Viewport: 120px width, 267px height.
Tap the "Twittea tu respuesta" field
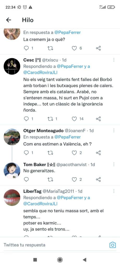point(56,245)
